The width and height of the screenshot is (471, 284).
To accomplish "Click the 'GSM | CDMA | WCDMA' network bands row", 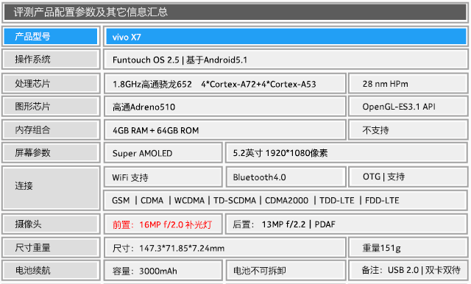I will [x=286, y=200].
